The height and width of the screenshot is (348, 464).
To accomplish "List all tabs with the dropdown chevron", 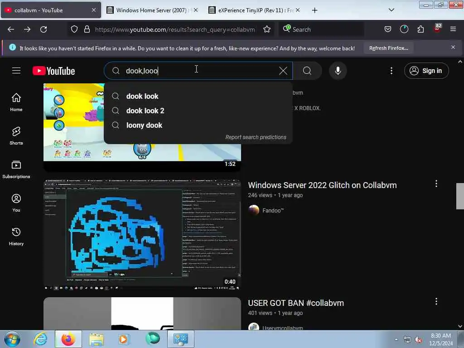I will [391, 10].
